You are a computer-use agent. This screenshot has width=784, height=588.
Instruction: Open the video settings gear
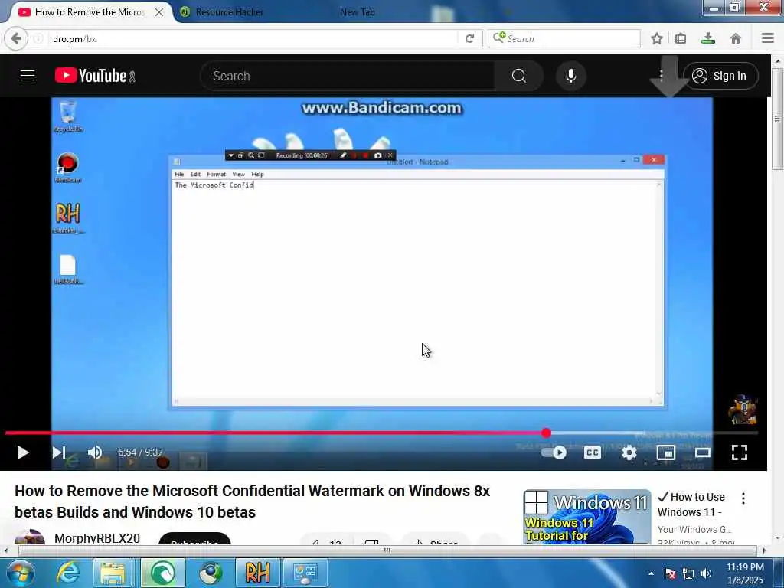point(629,452)
